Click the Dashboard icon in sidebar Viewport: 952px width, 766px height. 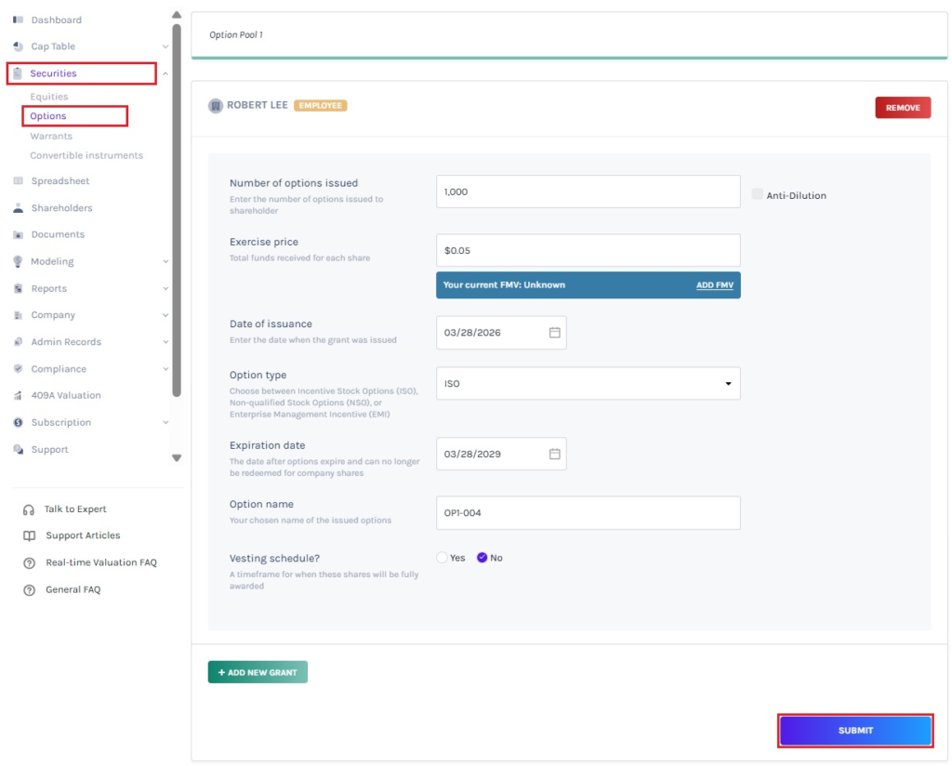18,20
